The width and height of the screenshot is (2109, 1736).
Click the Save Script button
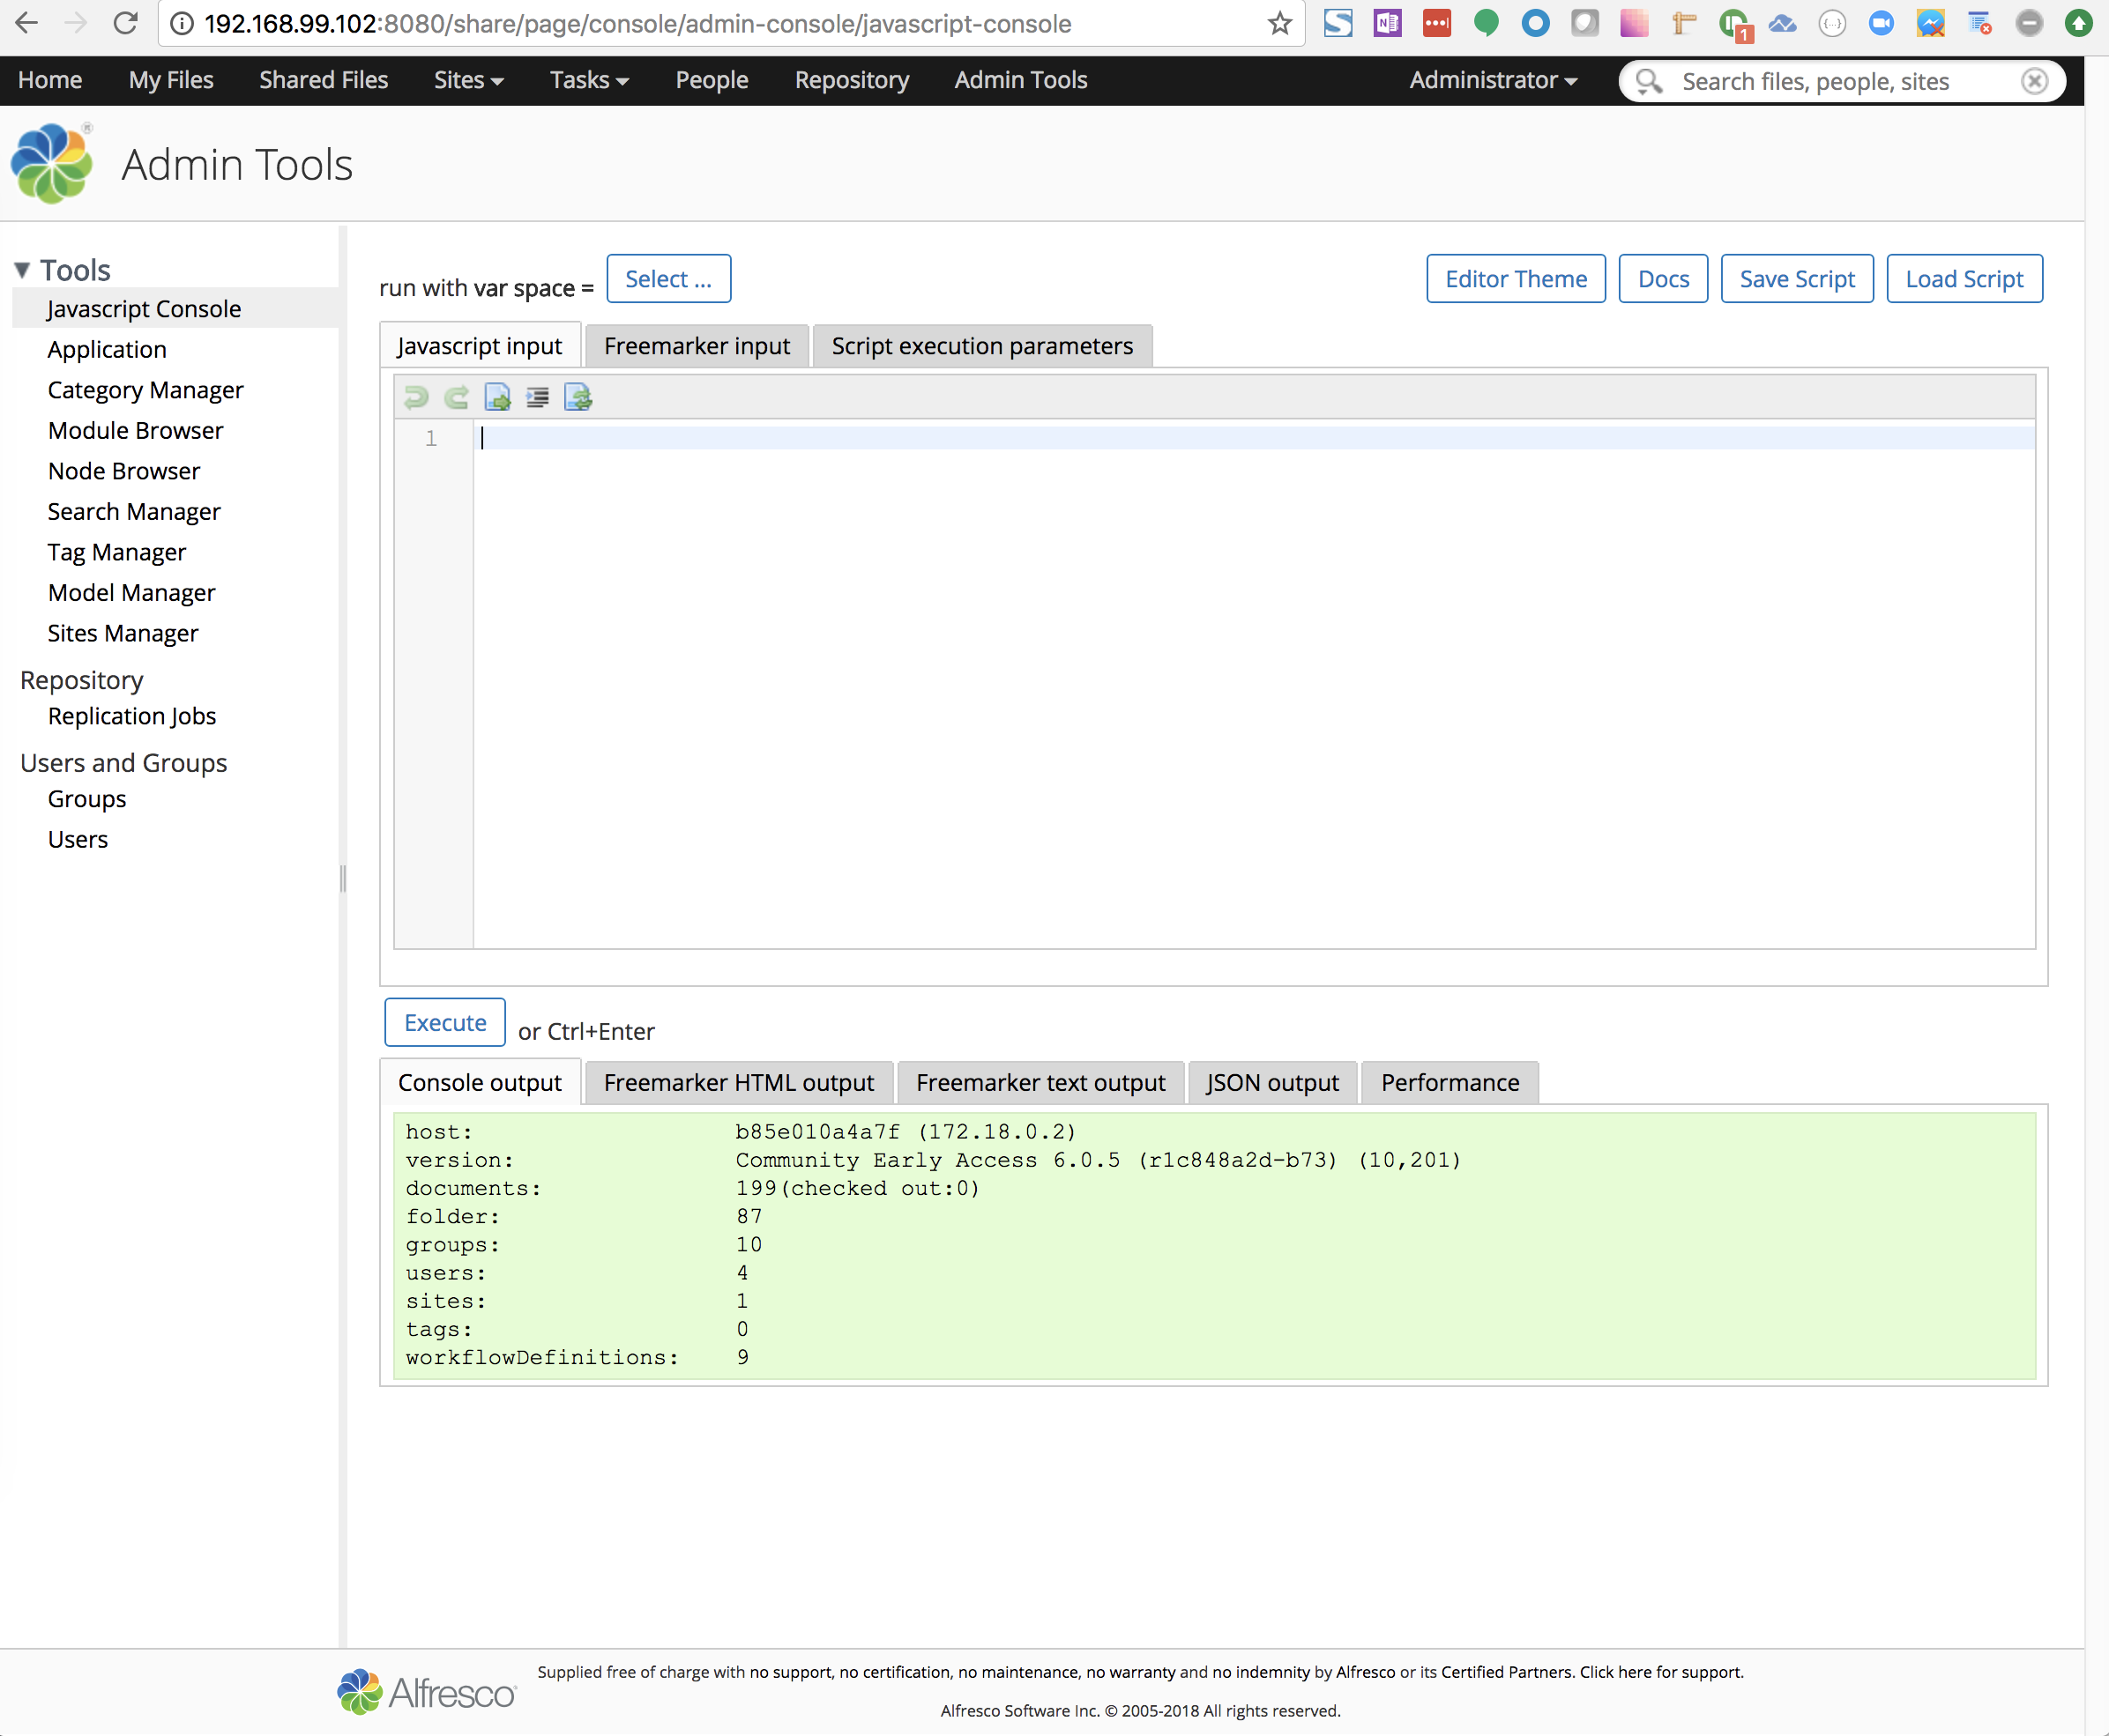[1797, 279]
